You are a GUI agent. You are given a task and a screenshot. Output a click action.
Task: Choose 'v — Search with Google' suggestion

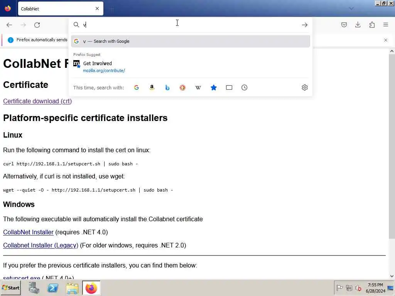(191, 41)
